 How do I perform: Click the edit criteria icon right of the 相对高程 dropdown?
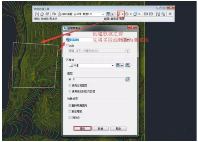tap(108, 14)
